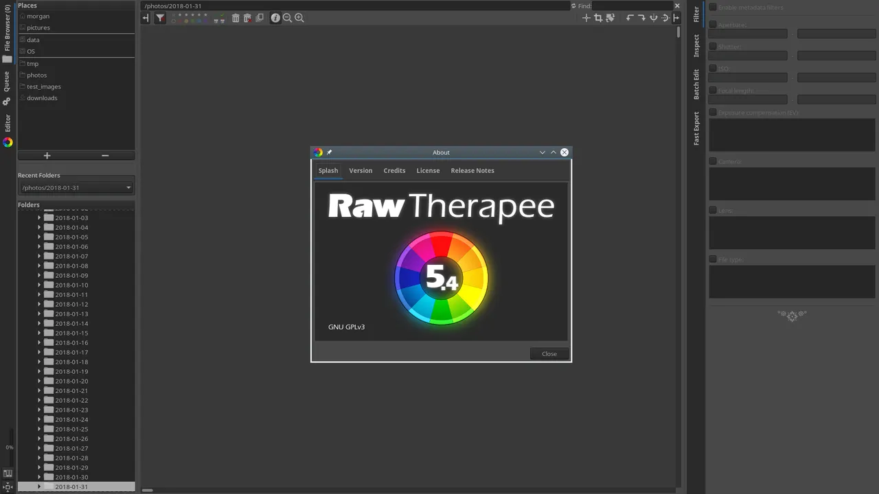Click the zoom out magnifier icon
The height and width of the screenshot is (494, 879).
click(x=287, y=19)
